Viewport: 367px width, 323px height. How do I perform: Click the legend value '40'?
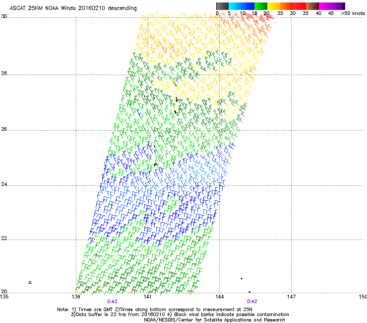[x=318, y=13]
